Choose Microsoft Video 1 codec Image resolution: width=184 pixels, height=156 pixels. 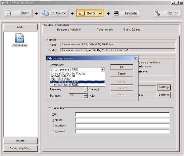pyautogui.click(x=77, y=79)
